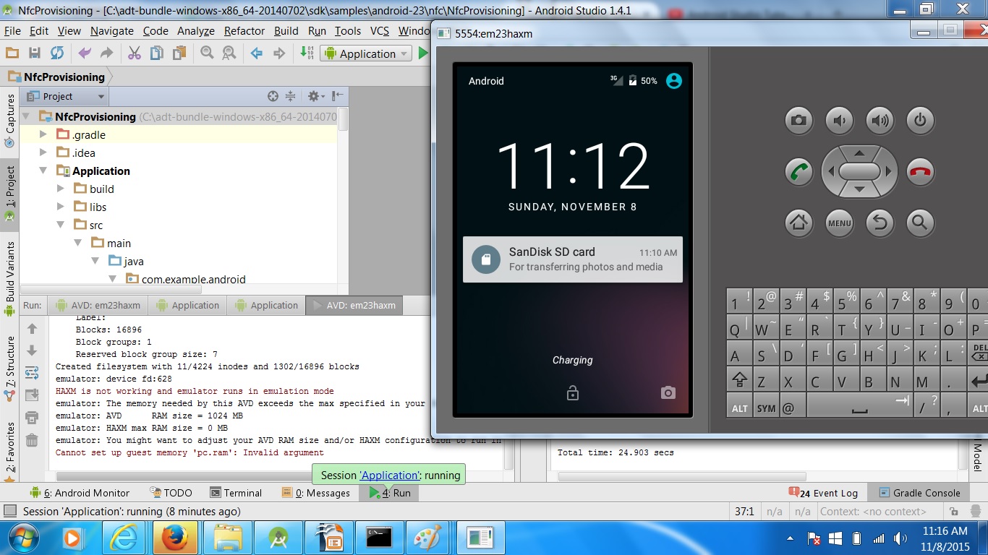Image resolution: width=988 pixels, height=555 pixels.
Task: Click emulator volume up button
Action: coord(880,121)
